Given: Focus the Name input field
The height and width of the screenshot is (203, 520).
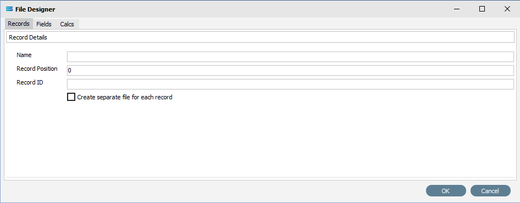Looking at the screenshot, I should [290, 57].
